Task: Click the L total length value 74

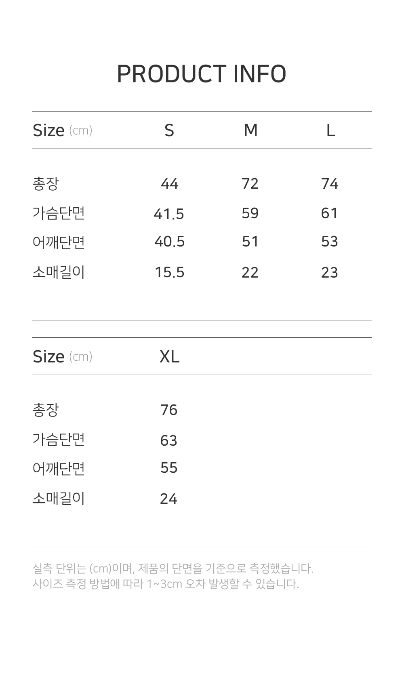Action: point(330,184)
